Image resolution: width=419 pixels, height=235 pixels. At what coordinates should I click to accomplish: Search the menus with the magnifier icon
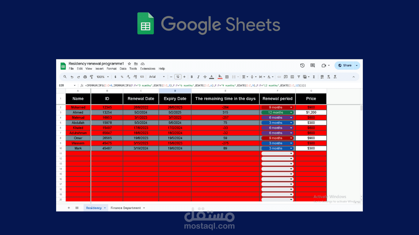(65, 77)
